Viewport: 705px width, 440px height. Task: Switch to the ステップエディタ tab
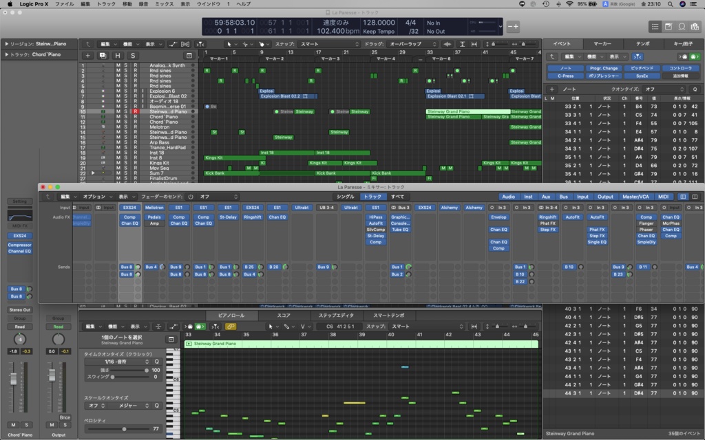336,315
